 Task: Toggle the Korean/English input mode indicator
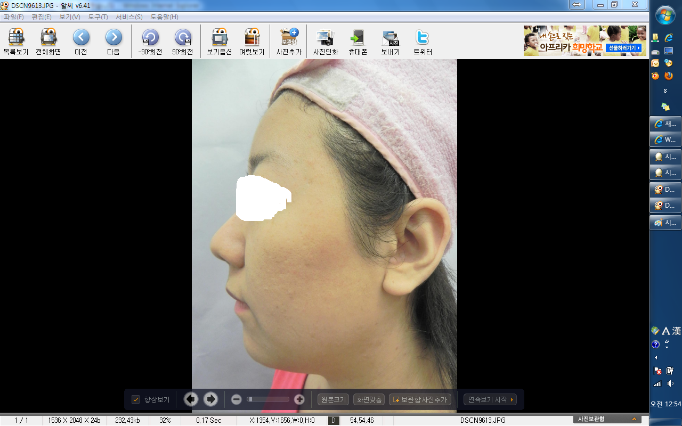pos(665,331)
